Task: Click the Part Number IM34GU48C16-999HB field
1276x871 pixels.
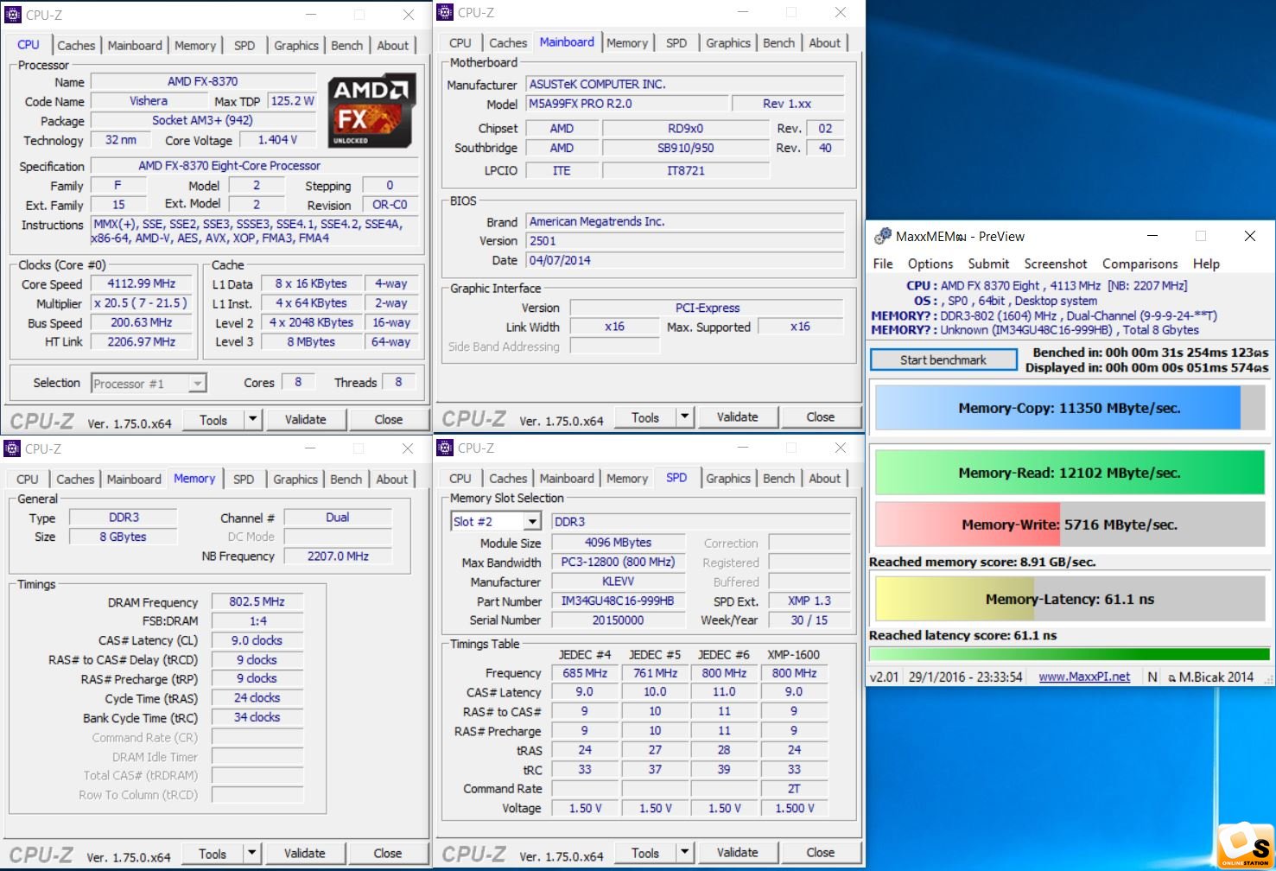Action: [618, 601]
